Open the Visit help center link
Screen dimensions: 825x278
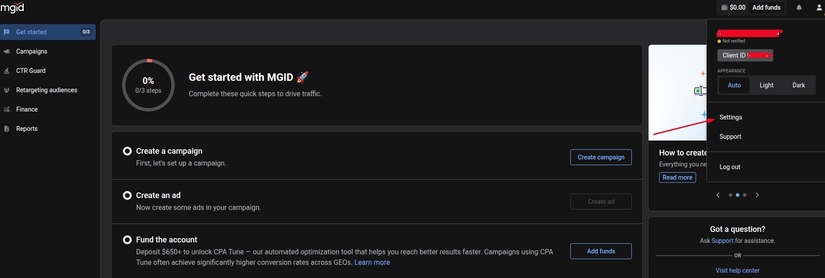coord(737,271)
